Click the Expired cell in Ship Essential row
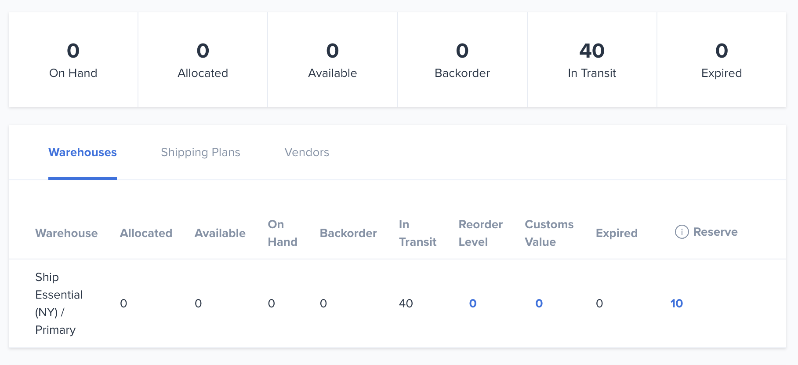The width and height of the screenshot is (798, 365). tap(599, 303)
